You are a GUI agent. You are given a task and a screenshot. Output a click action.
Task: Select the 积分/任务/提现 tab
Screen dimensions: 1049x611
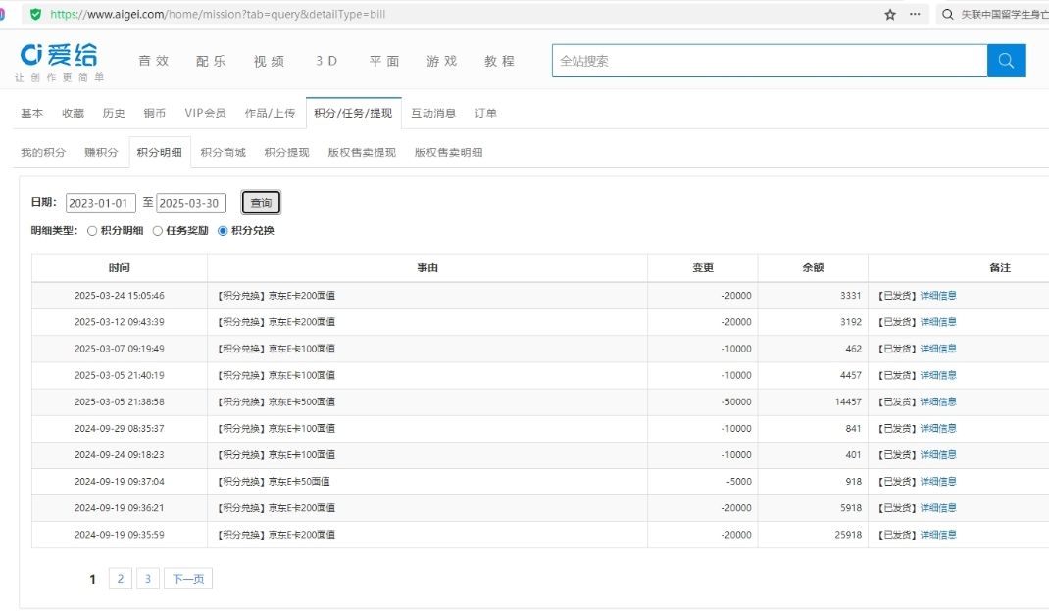coord(353,113)
